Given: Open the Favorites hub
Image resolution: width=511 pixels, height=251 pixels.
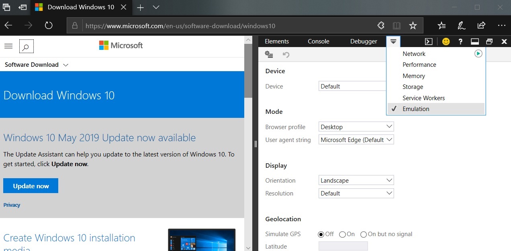Looking at the screenshot, I should pyautogui.click(x=442, y=26).
